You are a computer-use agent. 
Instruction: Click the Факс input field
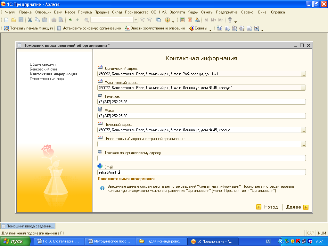point(201,116)
